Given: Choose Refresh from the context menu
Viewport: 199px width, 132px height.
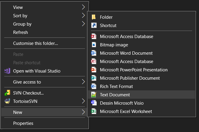Looking at the screenshot, I should (x=45, y=32).
